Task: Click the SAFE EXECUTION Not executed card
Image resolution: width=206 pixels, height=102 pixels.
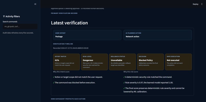Action: click(178, 62)
